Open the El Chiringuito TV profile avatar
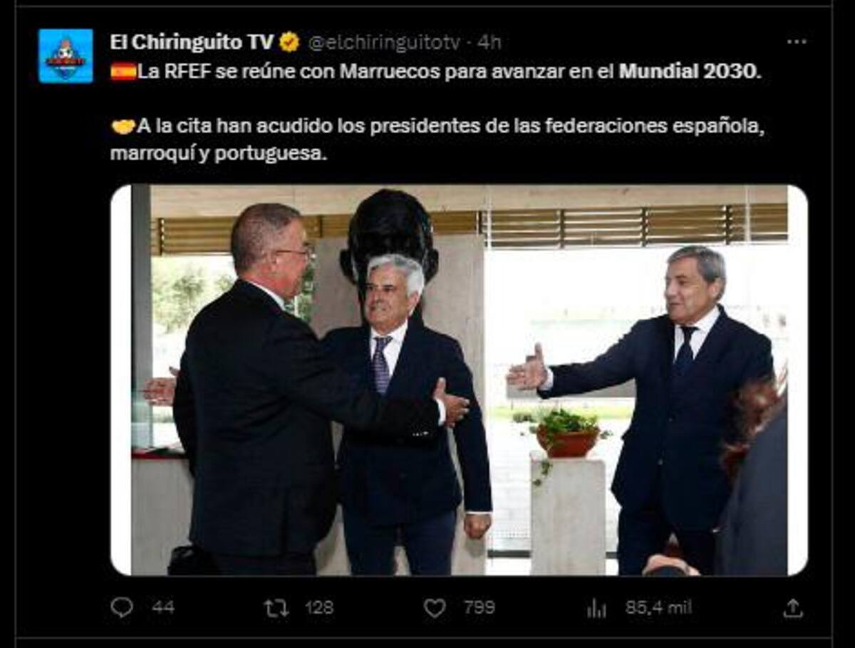This screenshot has width=855, height=648. coord(66,56)
